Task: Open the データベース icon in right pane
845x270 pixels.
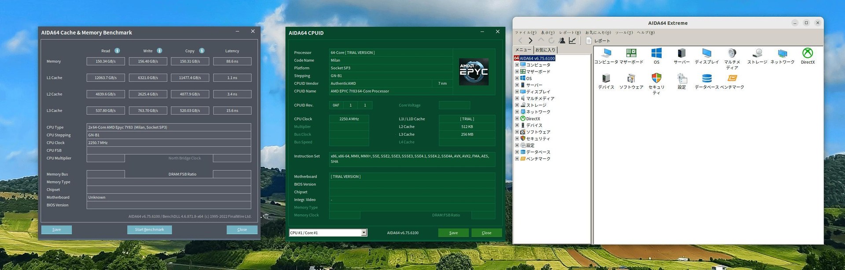Action: 707,78
